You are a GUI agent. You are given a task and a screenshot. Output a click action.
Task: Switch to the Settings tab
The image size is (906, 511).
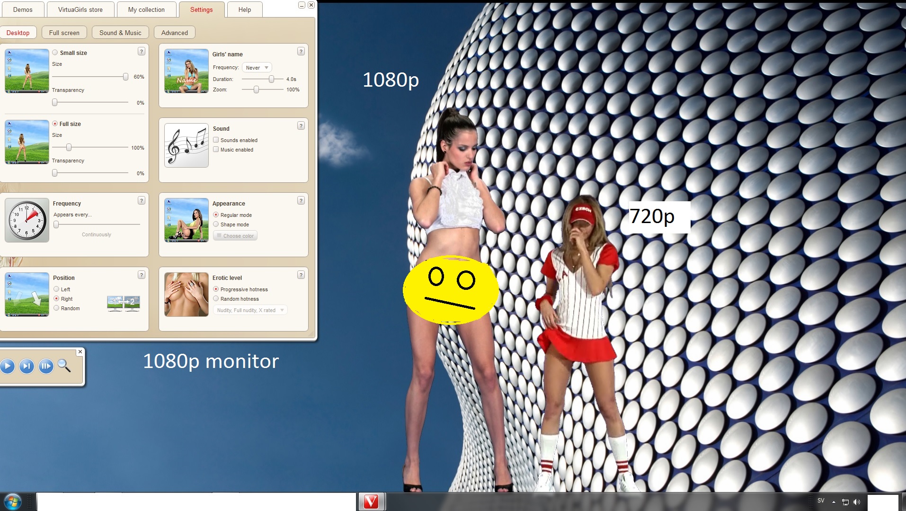[202, 9]
